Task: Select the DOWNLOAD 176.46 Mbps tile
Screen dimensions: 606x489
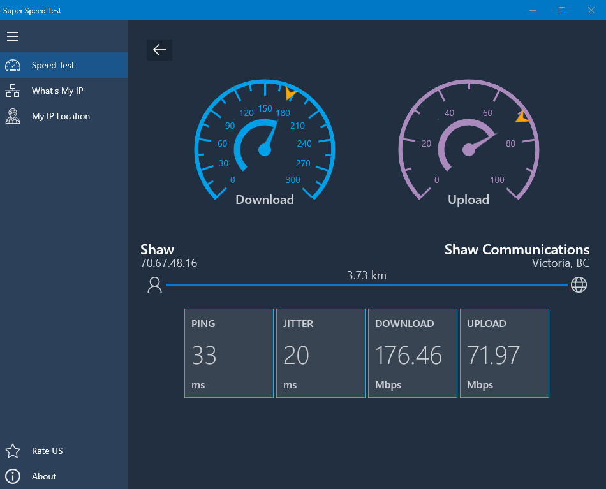Action: [x=413, y=353]
